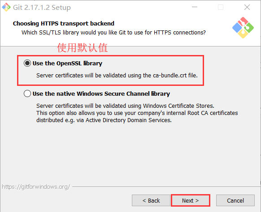
Task: Close the Git Setup dialog
Action: click(247, 7)
